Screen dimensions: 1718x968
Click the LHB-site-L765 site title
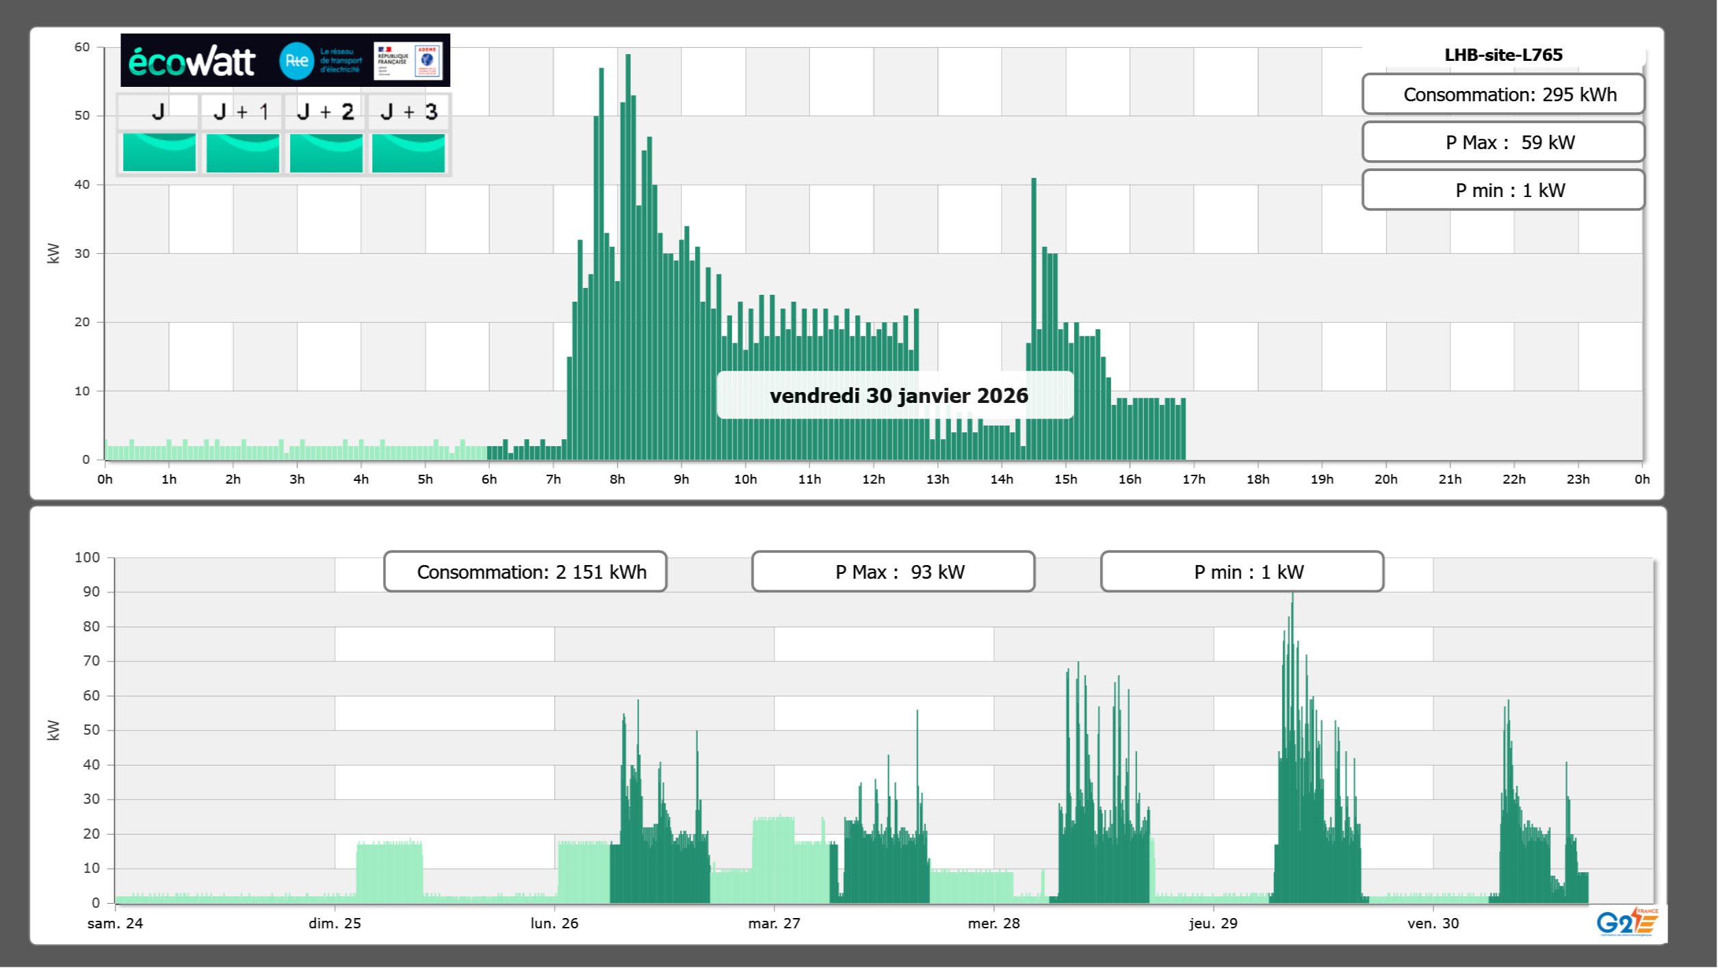click(x=1502, y=55)
